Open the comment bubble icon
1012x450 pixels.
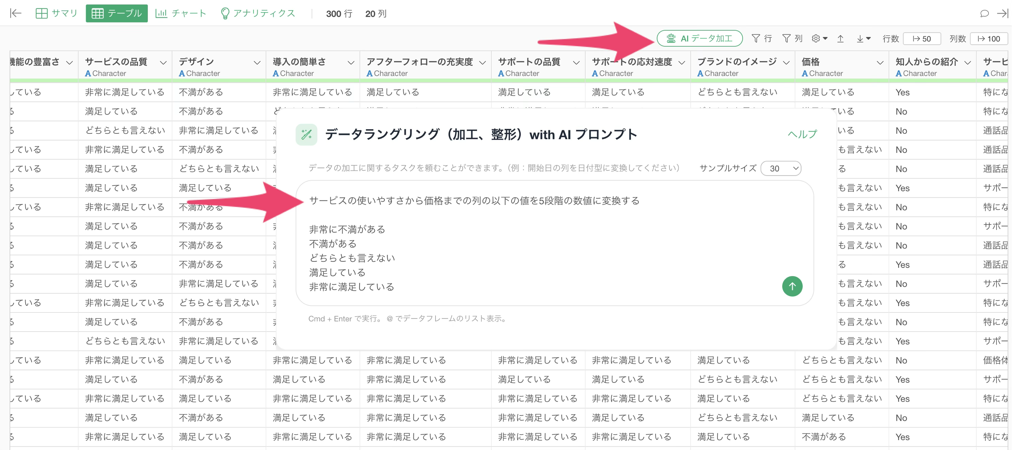pos(984,13)
